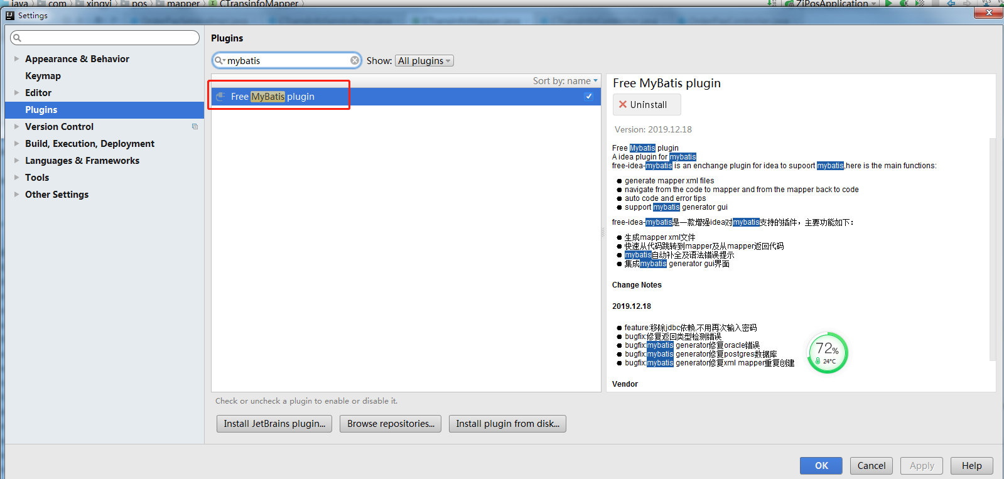Screen dimensions: 1004x479
Task: Click Install JetBrains plugin... button
Action: pos(274,424)
